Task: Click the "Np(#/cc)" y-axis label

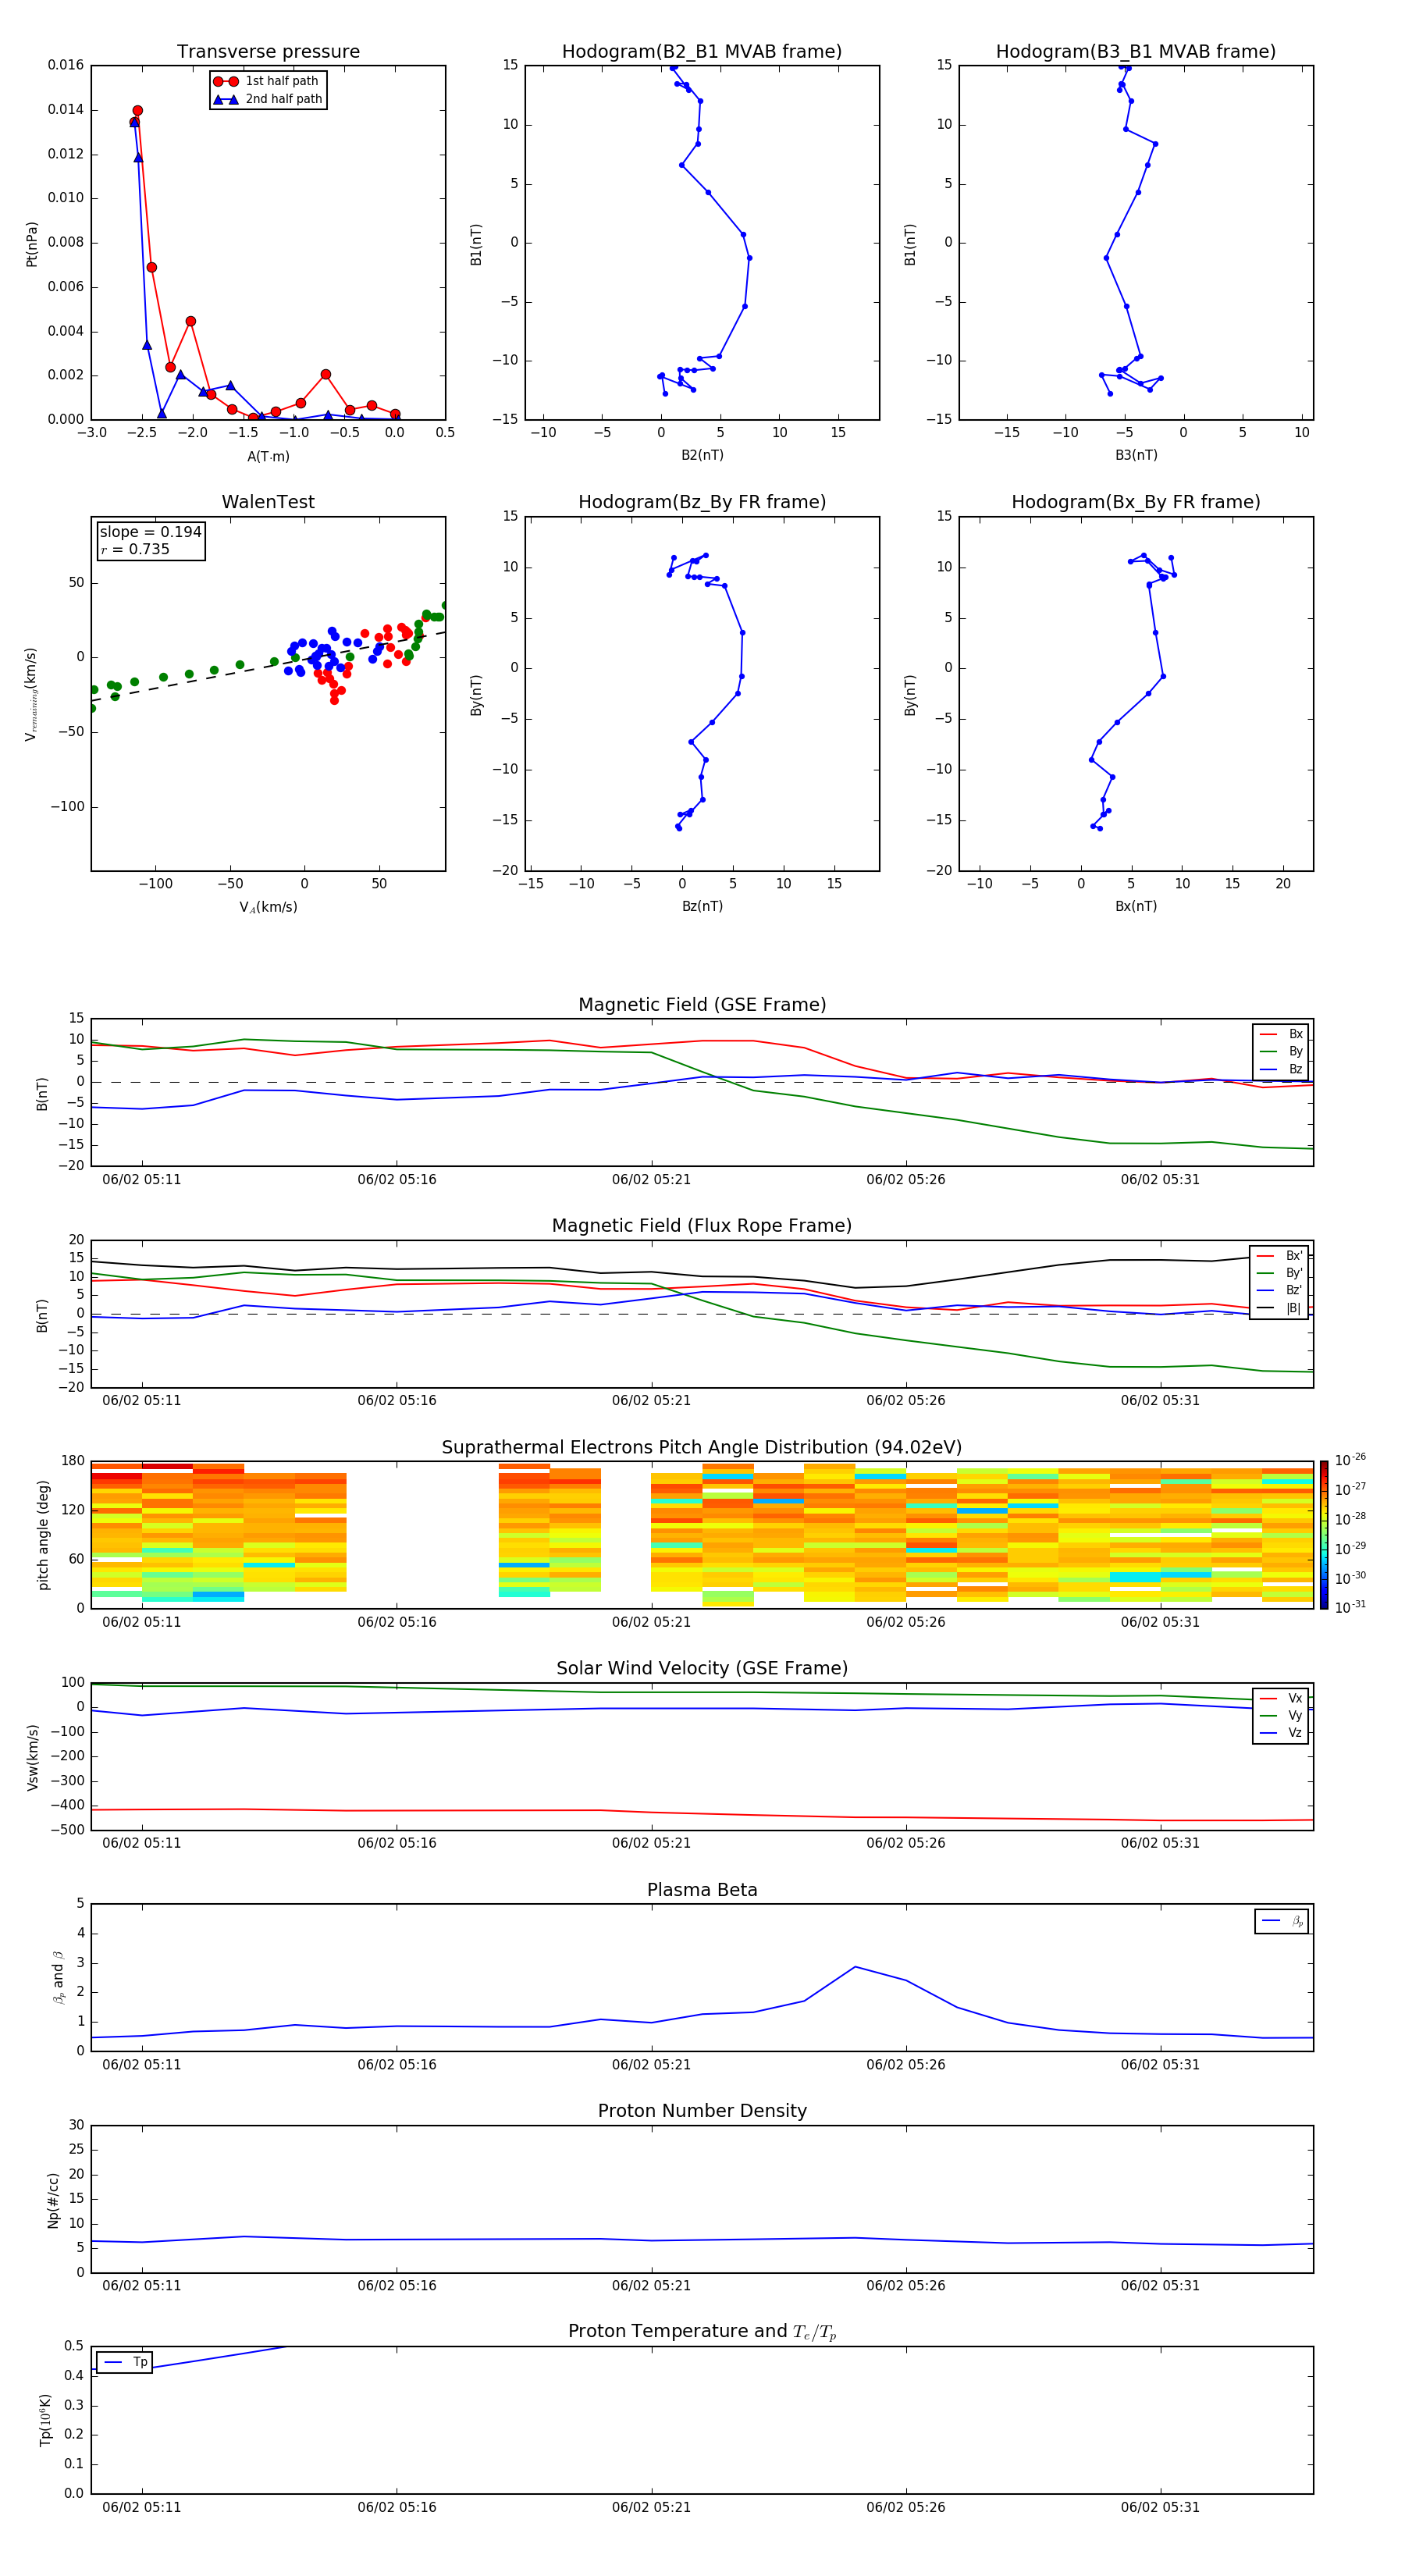Action: click(x=53, y=2200)
